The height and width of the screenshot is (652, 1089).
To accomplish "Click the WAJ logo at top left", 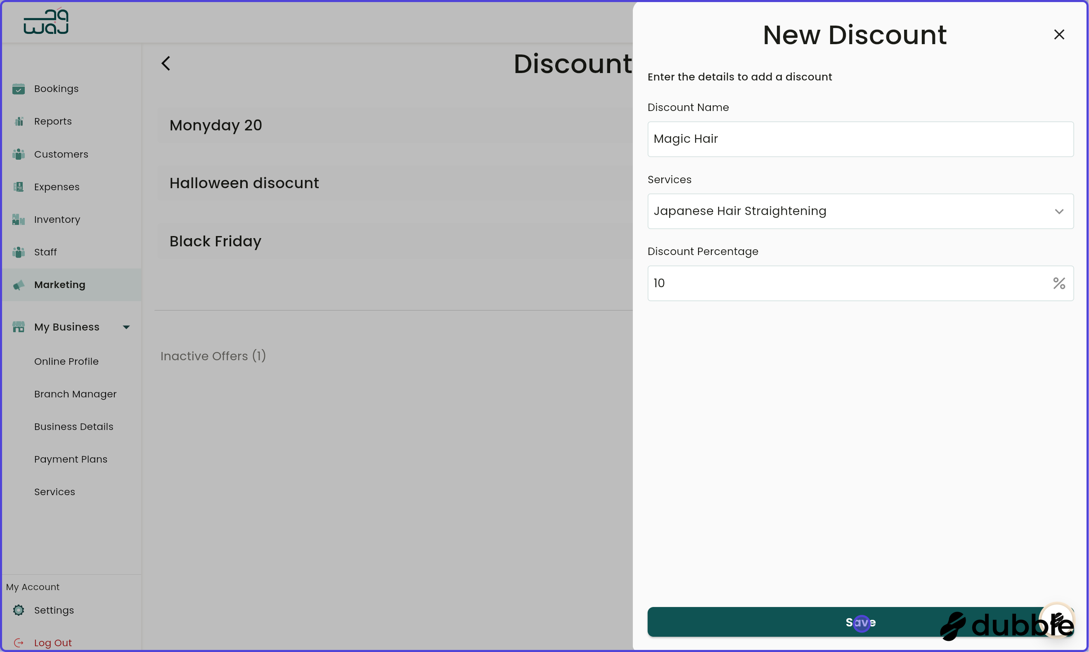I will coord(46,21).
